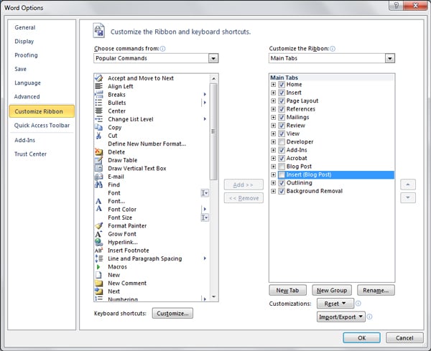The height and width of the screenshot is (351, 431).
Task: Choose the Breaks command icon
Action: pyautogui.click(x=98, y=95)
